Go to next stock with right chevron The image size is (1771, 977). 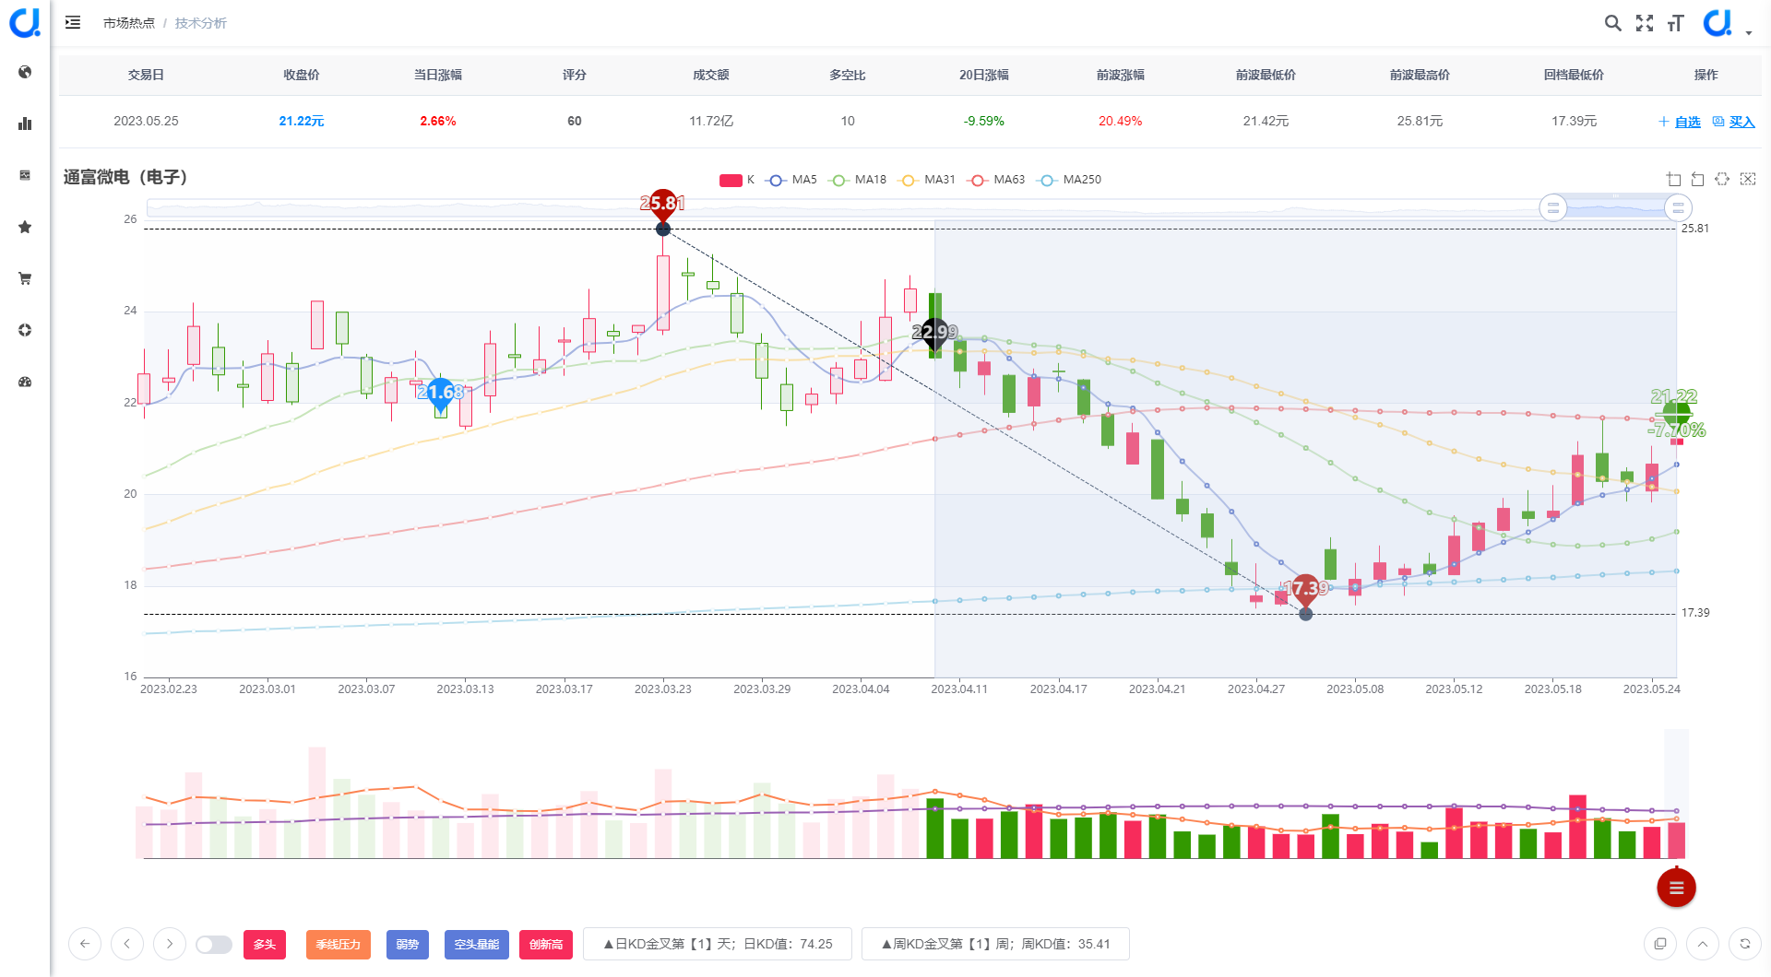[170, 944]
